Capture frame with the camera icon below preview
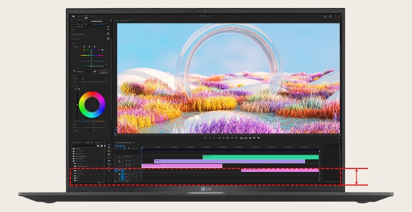 point(241,138)
